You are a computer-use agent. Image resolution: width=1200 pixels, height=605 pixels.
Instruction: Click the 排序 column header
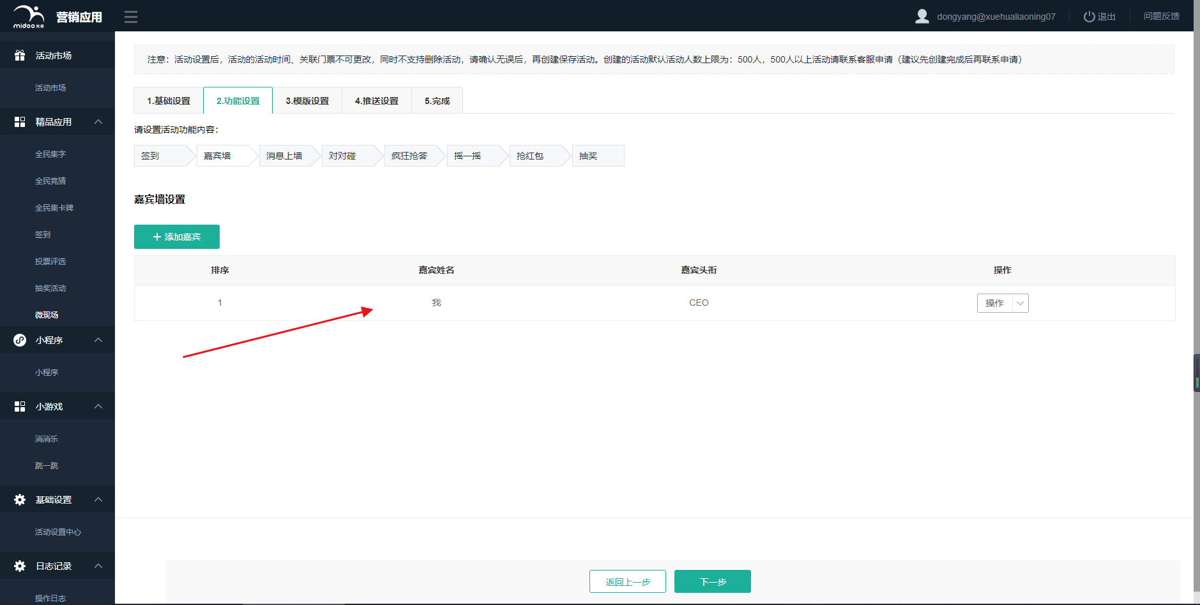pyautogui.click(x=220, y=270)
